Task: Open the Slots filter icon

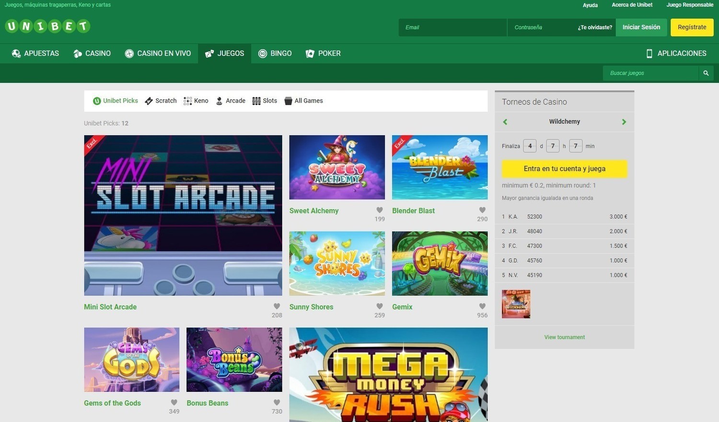Action: 257,101
